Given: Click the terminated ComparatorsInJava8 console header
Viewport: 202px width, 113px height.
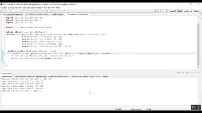Looking at the screenshot, I should click(x=55, y=76).
